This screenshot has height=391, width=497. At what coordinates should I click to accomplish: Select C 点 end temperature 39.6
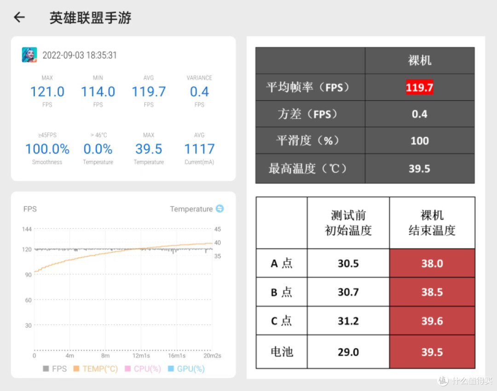(432, 321)
